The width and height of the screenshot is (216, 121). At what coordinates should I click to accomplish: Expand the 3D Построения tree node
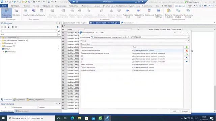(1, 38)
